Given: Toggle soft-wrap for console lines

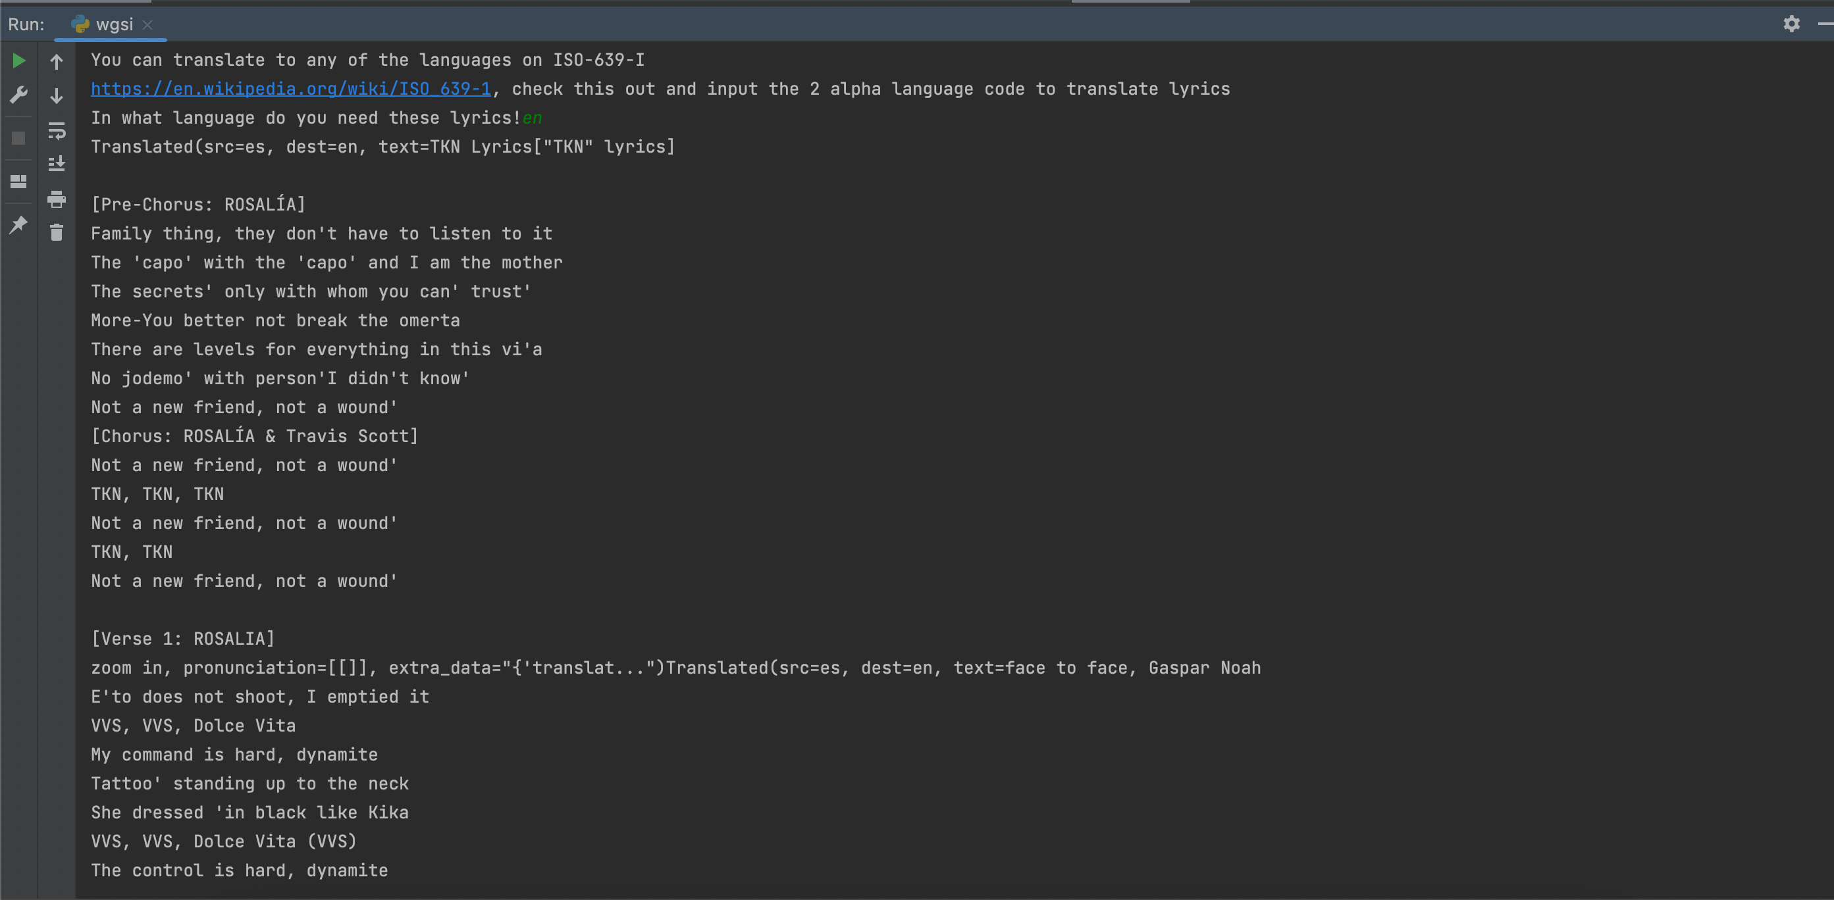Looking at the screenshot, I should point(57,131).
